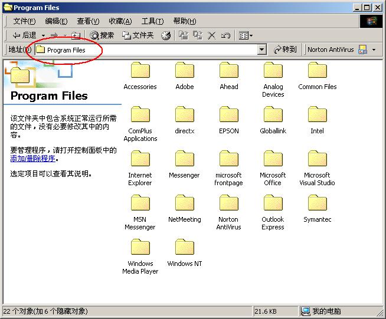Click the forward arrow toolbar icon
Viewport: 386px width, 319px height.
coord(54,35)
